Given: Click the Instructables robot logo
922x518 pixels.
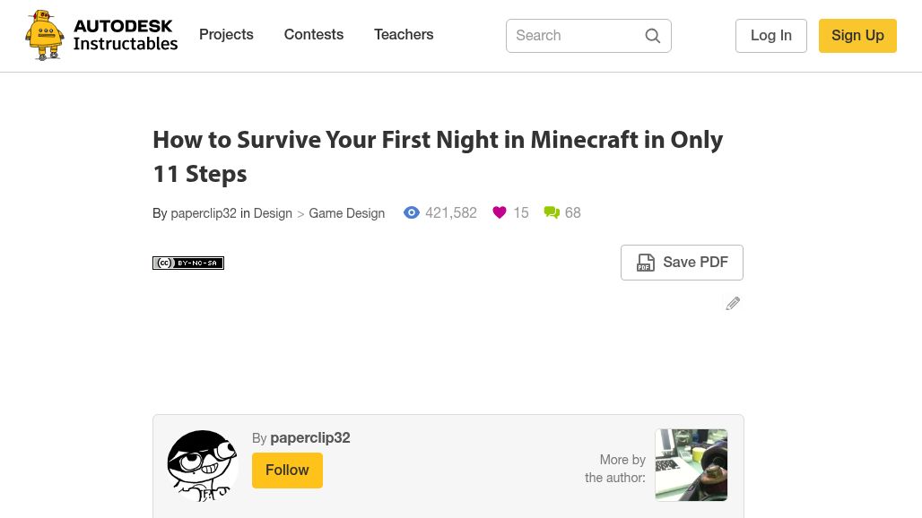Looking at the screenshot, I should 45,36.
